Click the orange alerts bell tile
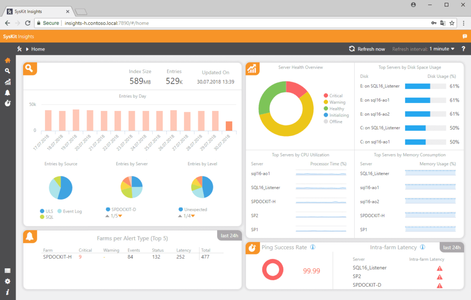The width and height of the screenshot is (471, 300). [x=30, y=237]
